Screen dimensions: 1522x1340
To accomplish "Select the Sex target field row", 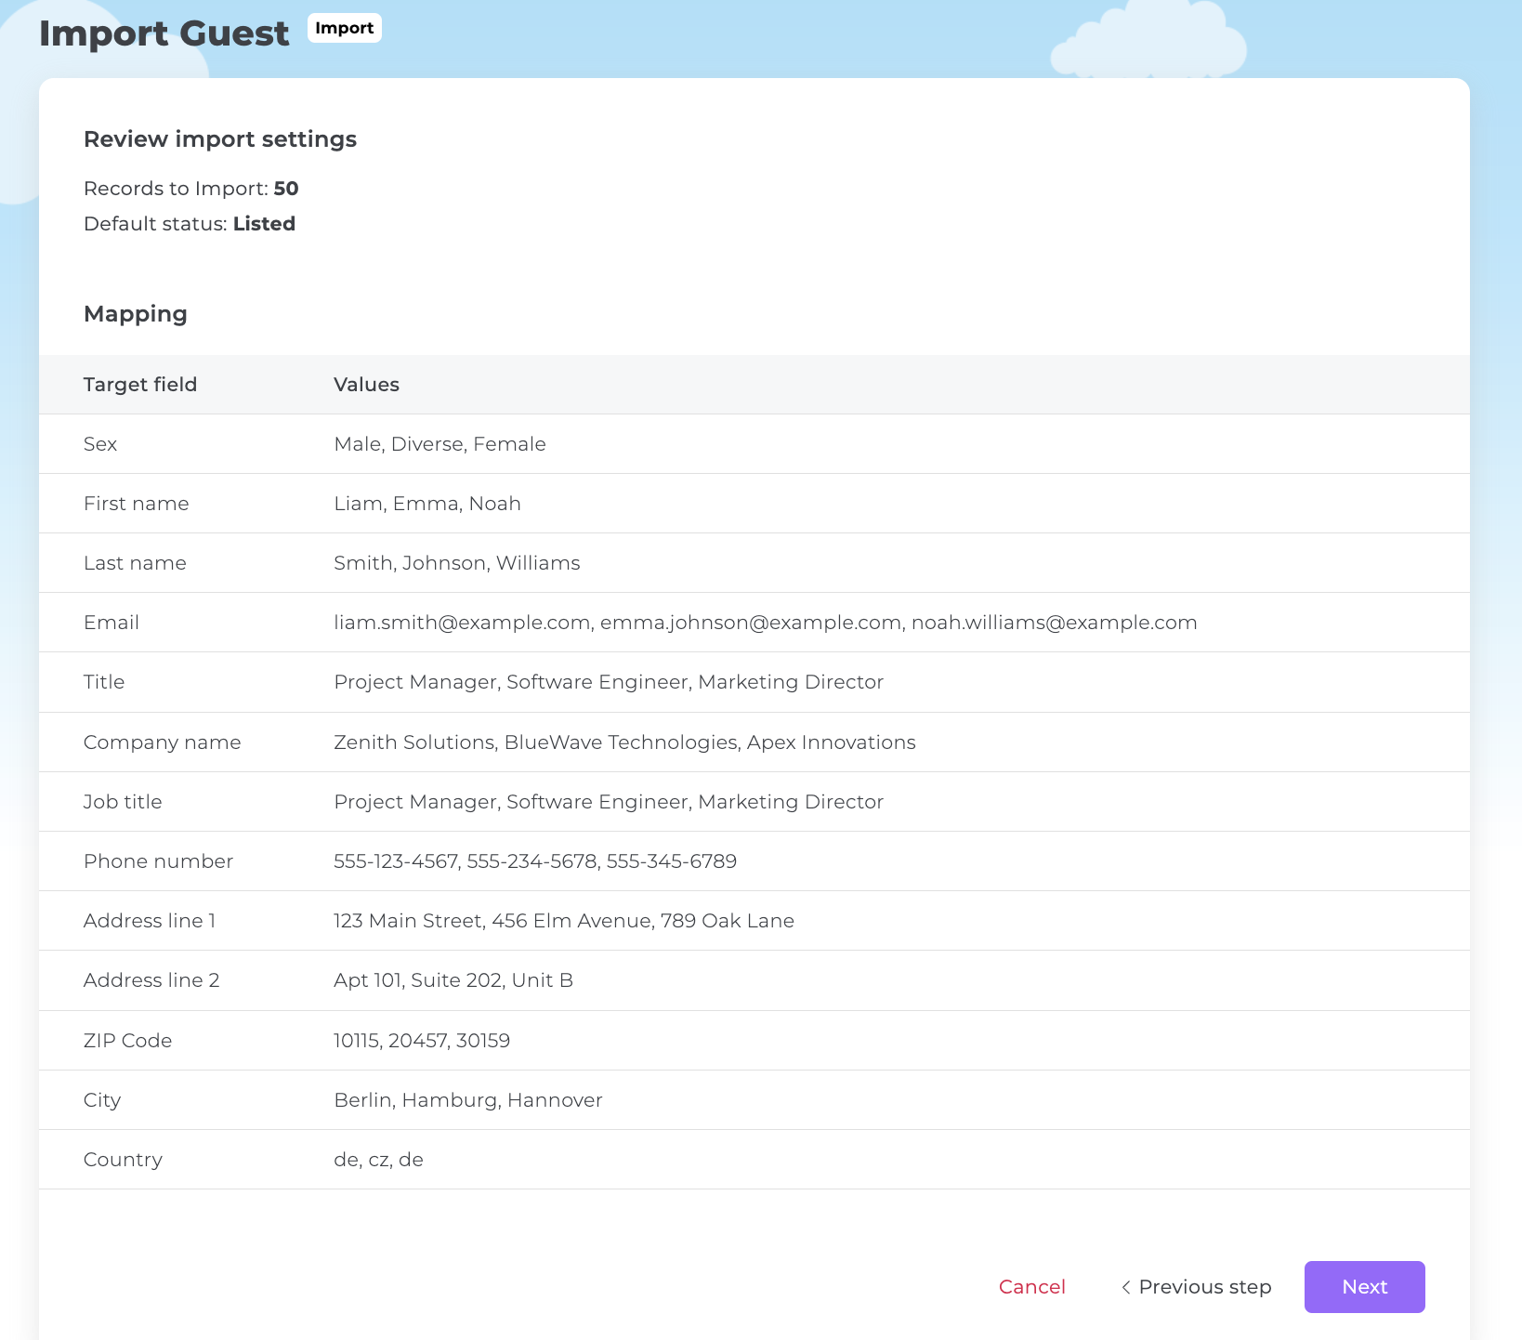I will (754, 444).
